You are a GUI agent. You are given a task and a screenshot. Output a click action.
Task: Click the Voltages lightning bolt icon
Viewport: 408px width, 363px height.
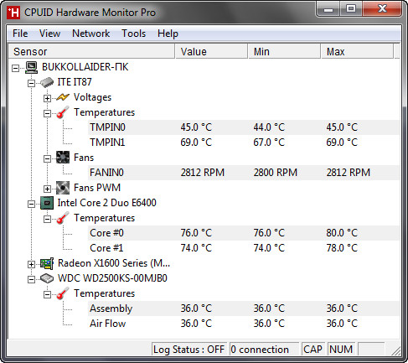click(63, 97)
